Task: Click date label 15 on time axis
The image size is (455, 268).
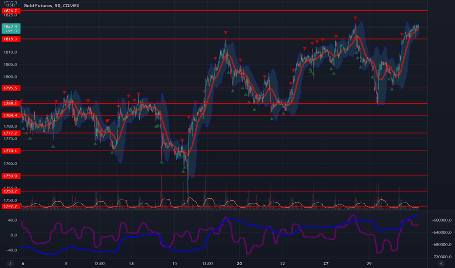Action: tap(174, 263)
